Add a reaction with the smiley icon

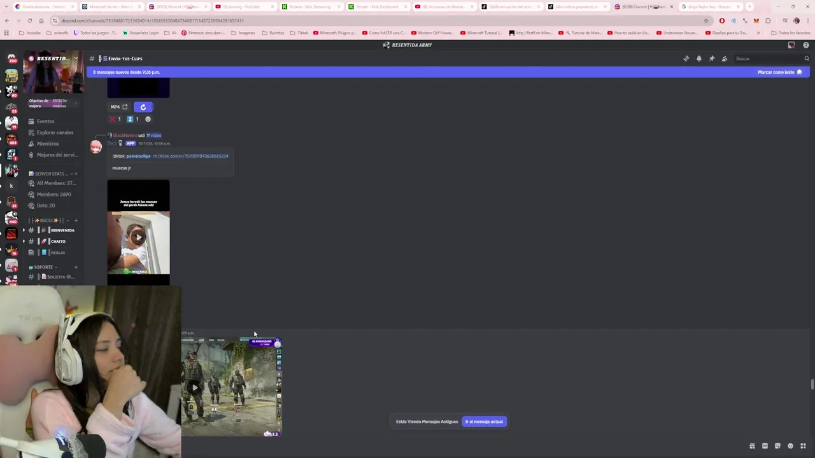(148, 119)
